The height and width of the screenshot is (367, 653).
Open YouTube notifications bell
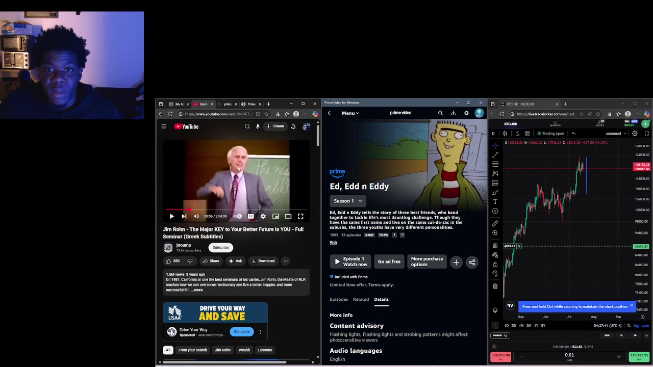293,126
